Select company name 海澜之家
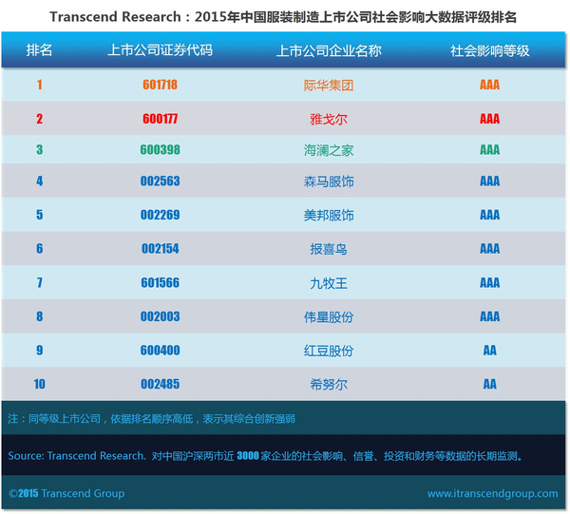This screenshot has height=514, width=570. click(x=329, y=150)
